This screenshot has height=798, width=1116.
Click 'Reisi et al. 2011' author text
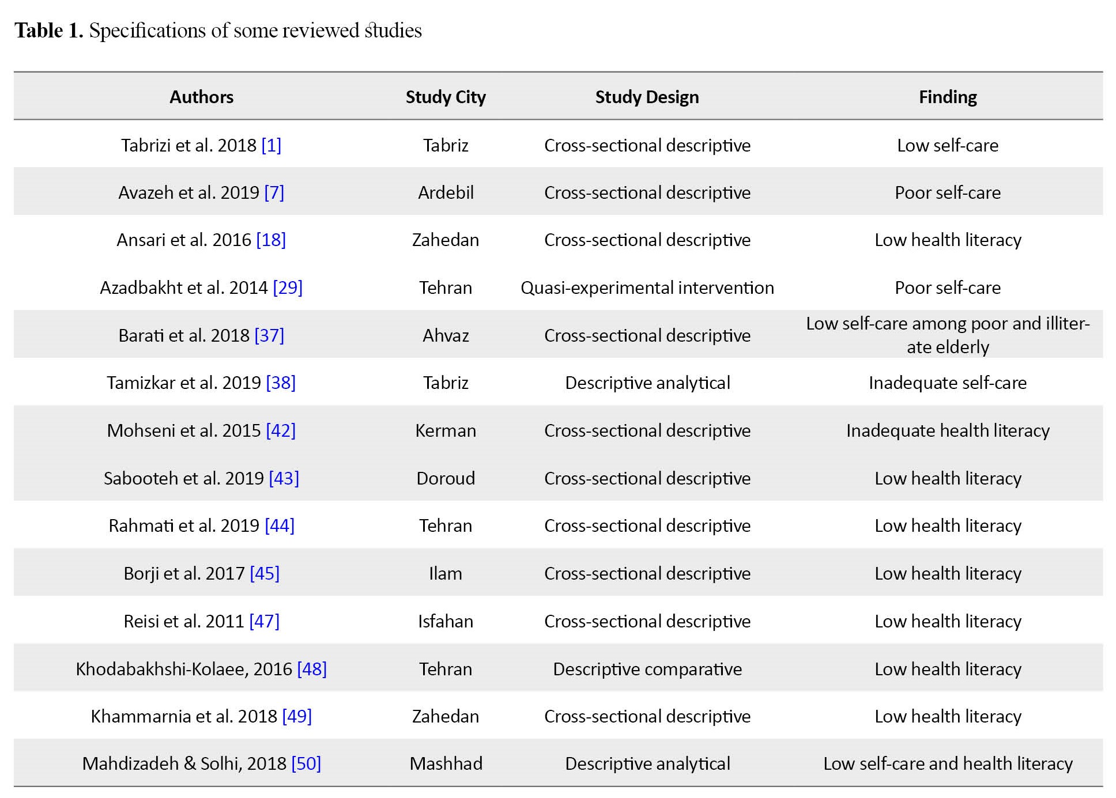tap(184, 621)
